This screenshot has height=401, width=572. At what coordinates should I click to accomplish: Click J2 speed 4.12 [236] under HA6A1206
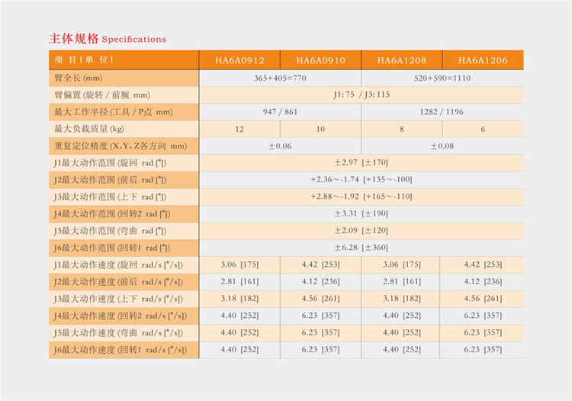tap(483, 282)
